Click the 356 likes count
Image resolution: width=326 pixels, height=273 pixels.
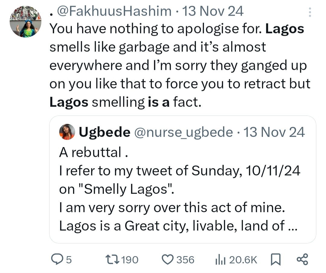(185, 259)
